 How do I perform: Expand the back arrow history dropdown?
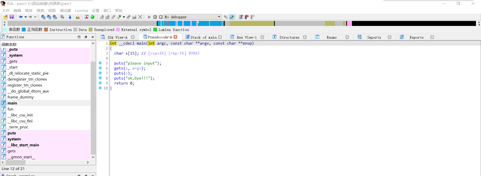click(x=26, y=17)
